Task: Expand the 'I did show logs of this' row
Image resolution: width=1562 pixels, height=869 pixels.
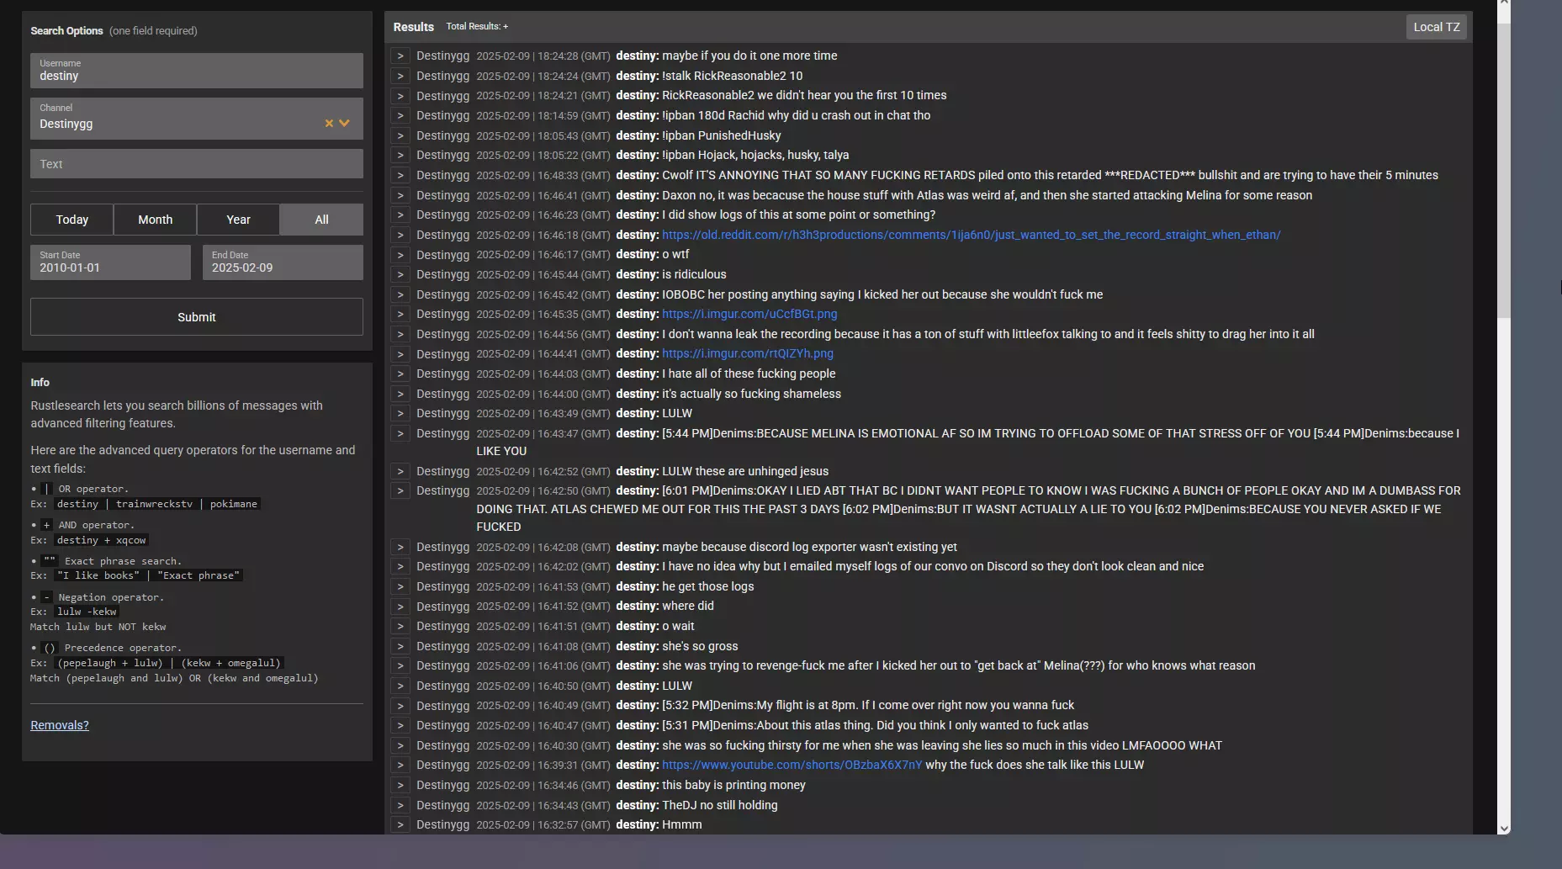Action: 400,215
